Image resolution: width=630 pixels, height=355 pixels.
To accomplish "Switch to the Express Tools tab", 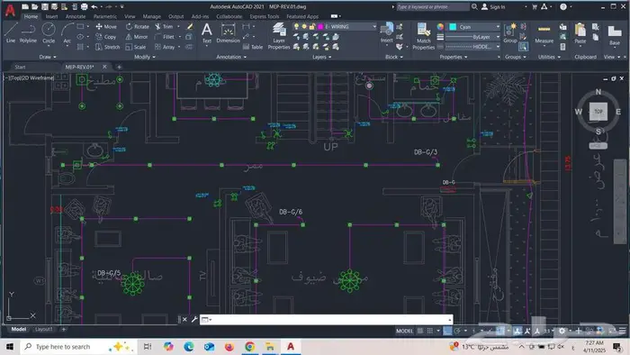I will tap(264, 16).
